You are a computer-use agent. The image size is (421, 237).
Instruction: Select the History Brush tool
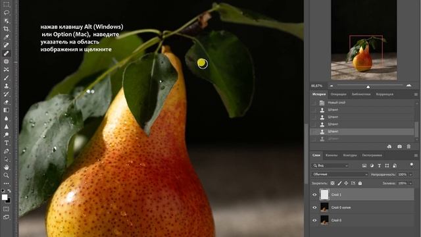coord(6,94)
